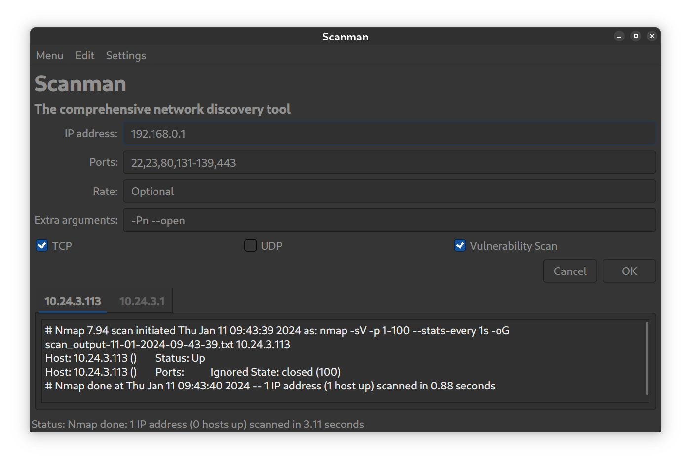Open the Edit menu
This screenshot has height=465, width=691.
tap(84, 56)
